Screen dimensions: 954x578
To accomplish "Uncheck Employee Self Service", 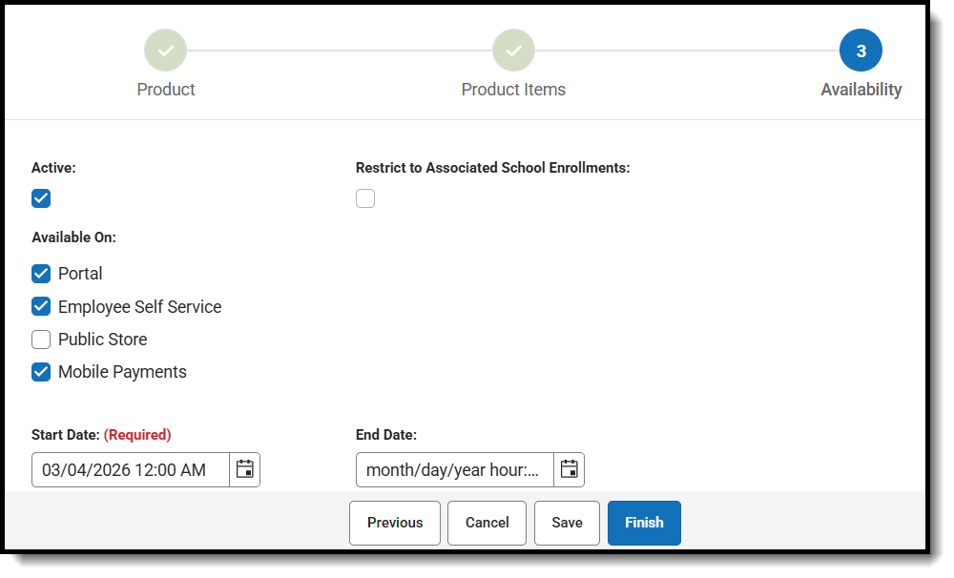I will click(41, 306).
